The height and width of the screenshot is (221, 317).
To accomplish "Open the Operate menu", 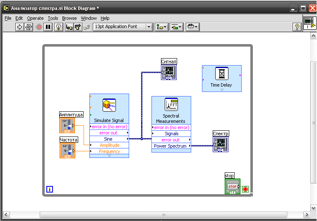I will pos(35,18).
